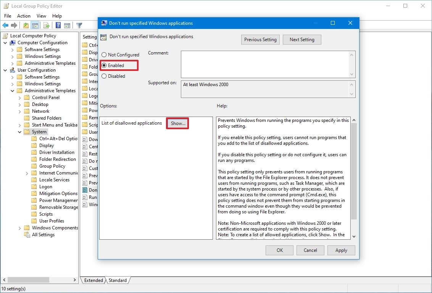Open filter options with the funnel toolbar icon
The image size is (432, 293).
point(79,25)
